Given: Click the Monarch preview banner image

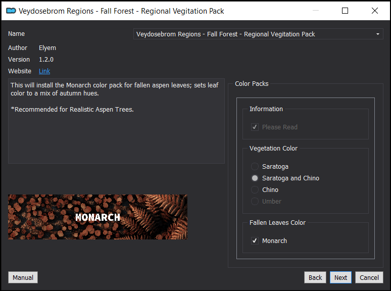Looking at the screenshot, I should (x=98, y=217).
